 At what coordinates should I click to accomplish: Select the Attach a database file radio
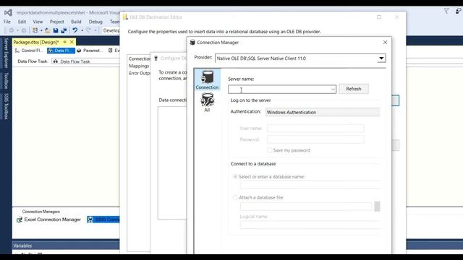(235, 197)
